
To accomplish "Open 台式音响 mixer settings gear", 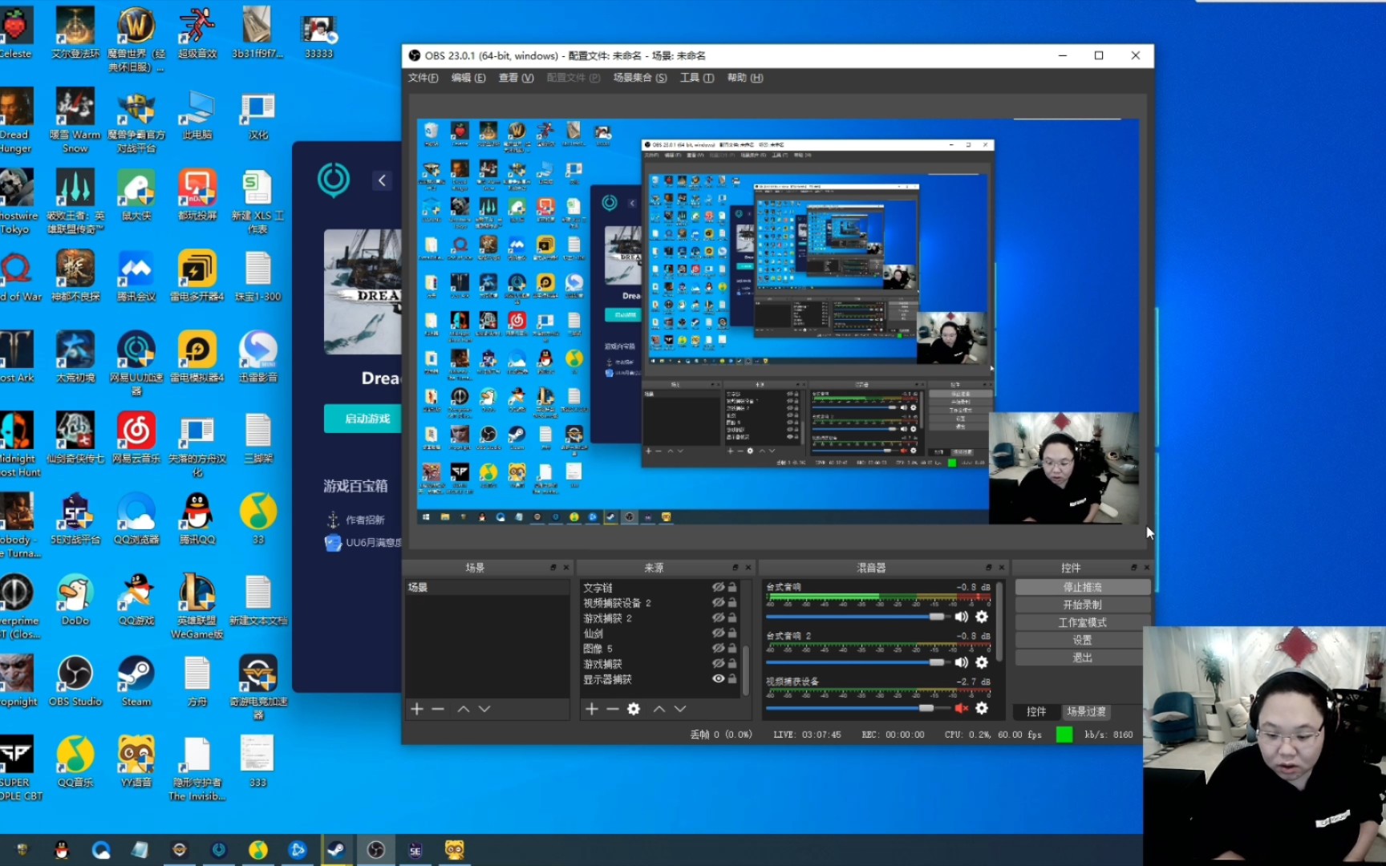I will click(x=982, y=617).
